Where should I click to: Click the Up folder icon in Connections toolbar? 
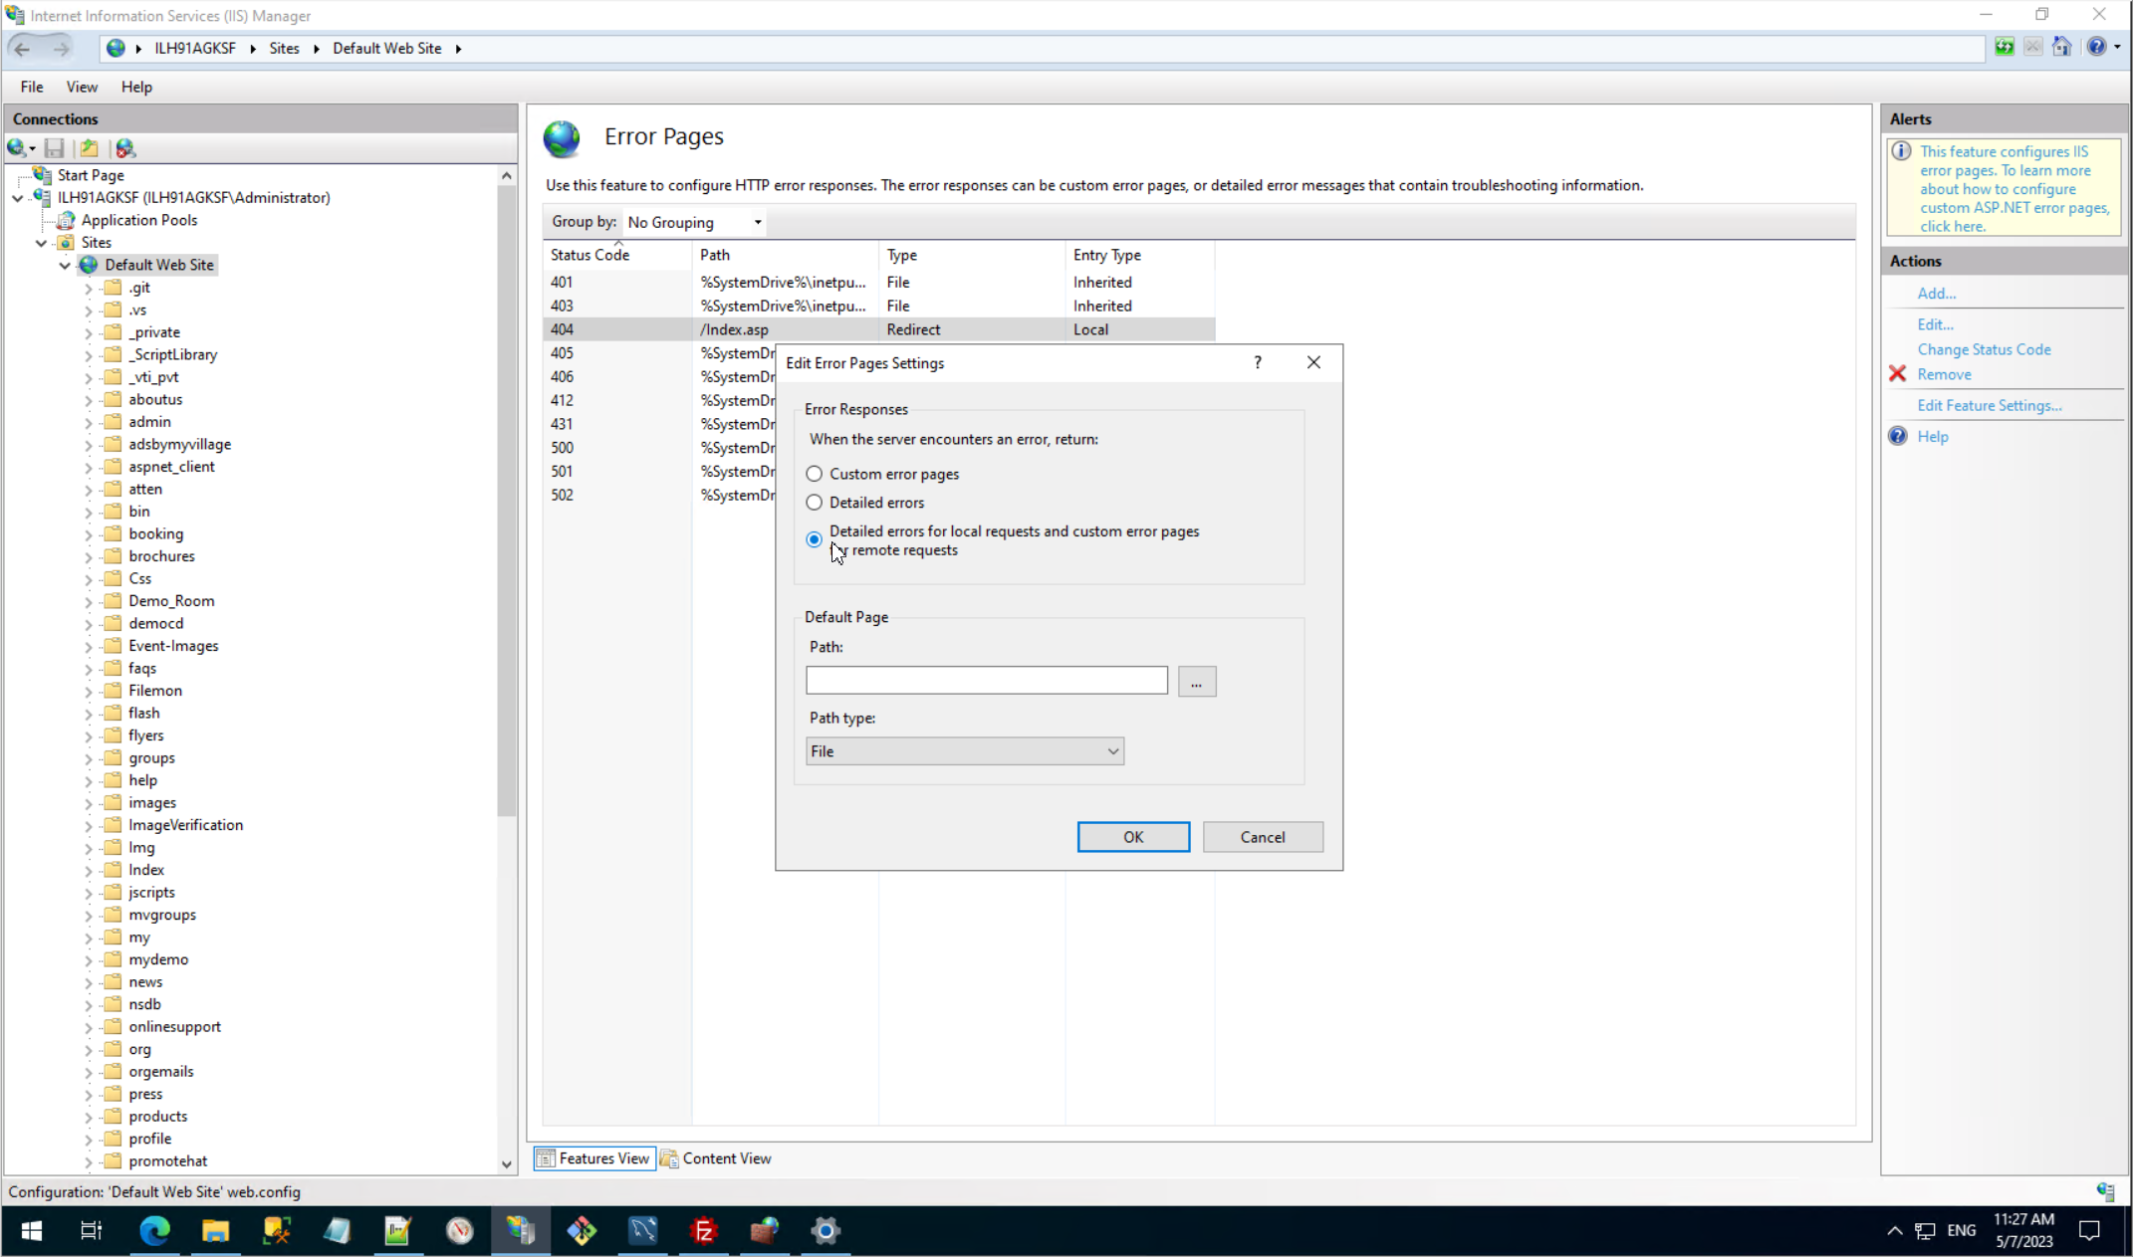click(90, 148)
